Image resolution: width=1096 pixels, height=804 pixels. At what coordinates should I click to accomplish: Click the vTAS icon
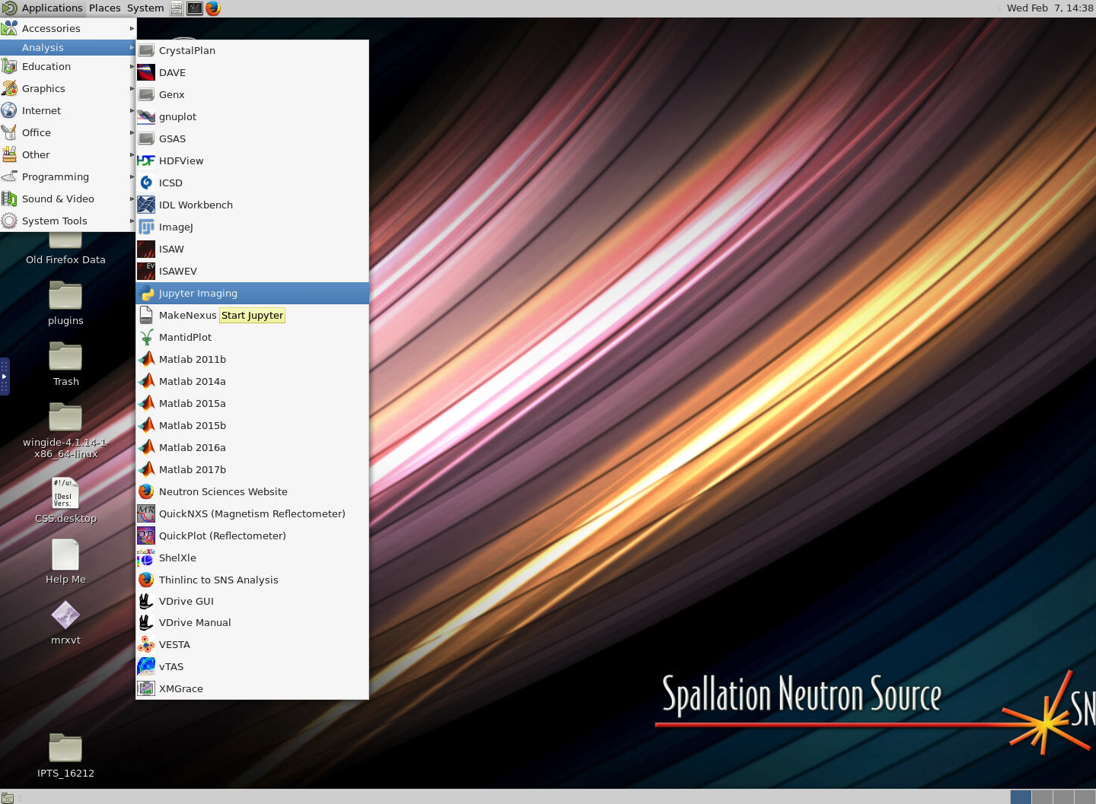pyautogui.click(x=146, y=666)
